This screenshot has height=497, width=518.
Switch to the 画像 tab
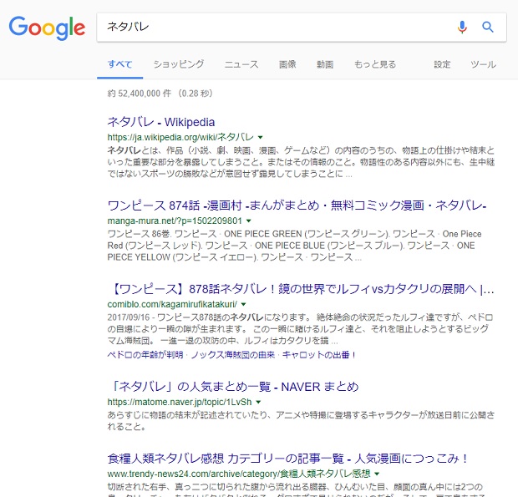pos(287,64)
